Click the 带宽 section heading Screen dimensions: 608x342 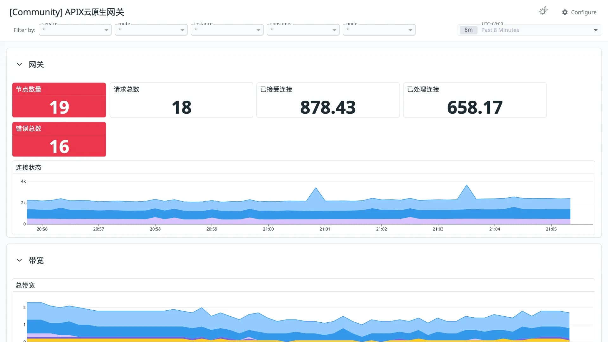[x=36, y=261]
